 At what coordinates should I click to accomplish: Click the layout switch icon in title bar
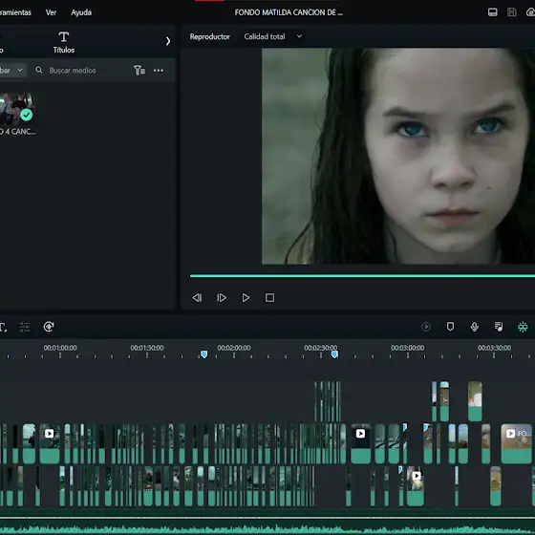492,12
